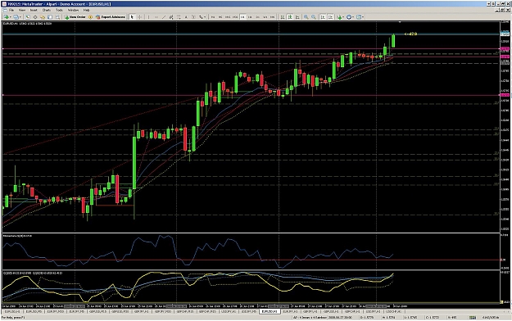
Task: Switch chart to MN timeframe
Action: 272,17
